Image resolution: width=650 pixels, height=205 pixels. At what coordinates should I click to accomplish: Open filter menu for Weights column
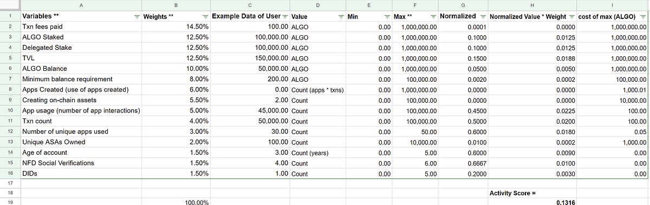coord(205,17)
